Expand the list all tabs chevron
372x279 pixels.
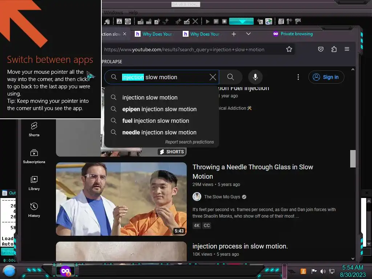[248, 34]
